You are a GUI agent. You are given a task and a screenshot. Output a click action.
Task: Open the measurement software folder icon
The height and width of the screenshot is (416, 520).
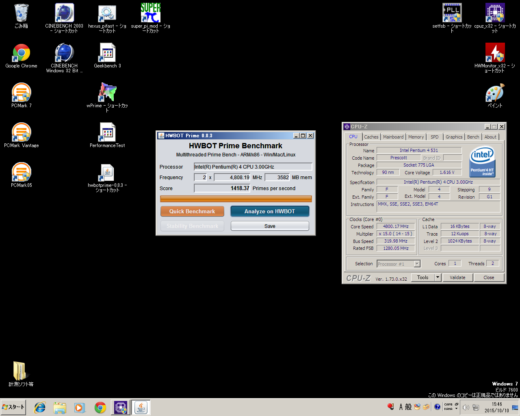[21, 374]
